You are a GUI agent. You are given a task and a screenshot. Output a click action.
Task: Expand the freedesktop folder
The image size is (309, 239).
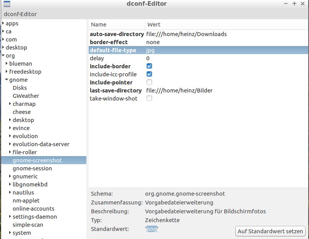pyautogui.click(x=7, y=71)
